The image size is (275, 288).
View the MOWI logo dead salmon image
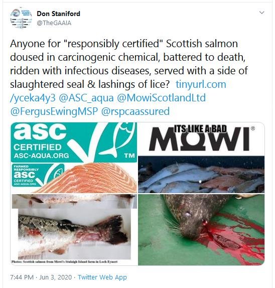201,158
